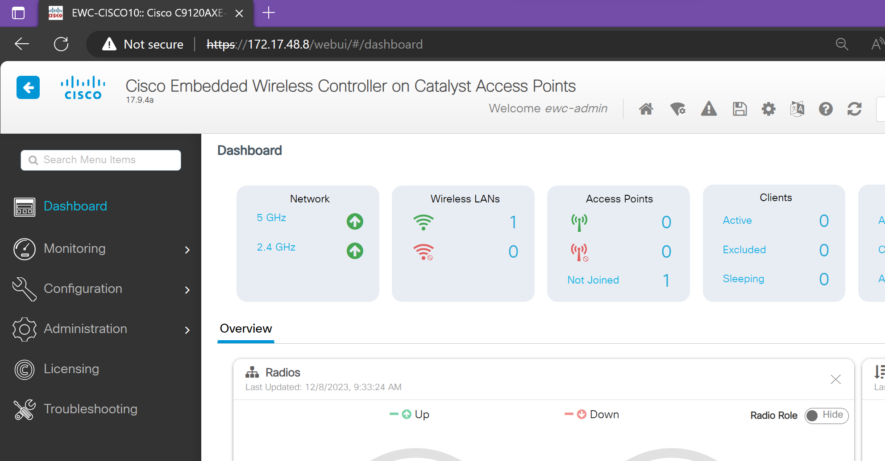Open the Dashboard menu item
885x461 pixels.
(x=75, y=206)
